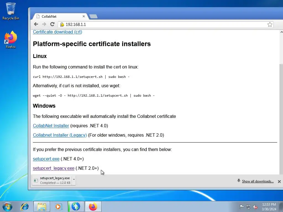This screenshot has height=212, width=283.
Task: Download setupcert.exe via its link
Action: click(x=46, y=159)
